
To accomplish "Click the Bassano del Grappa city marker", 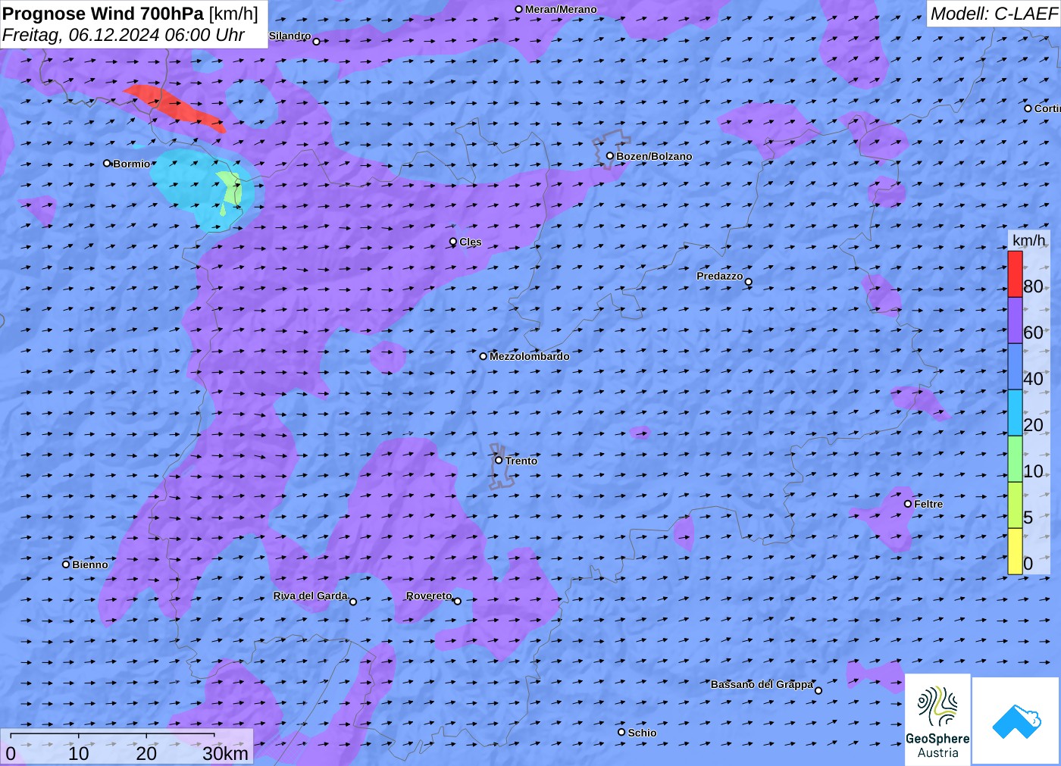I will (818, 690).
